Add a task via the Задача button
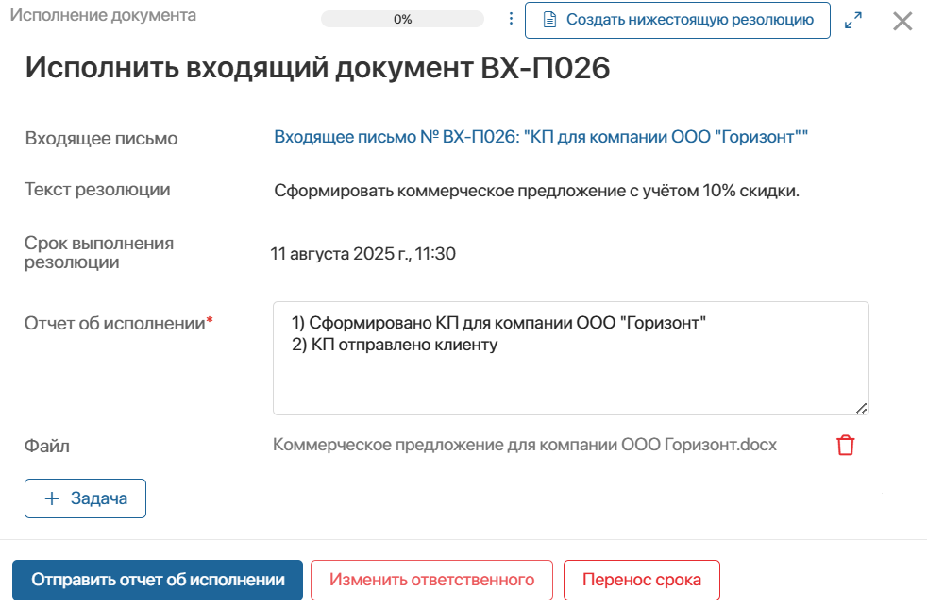Image resolution: width=927 pixels, height=608 pixels. [85, 498]
